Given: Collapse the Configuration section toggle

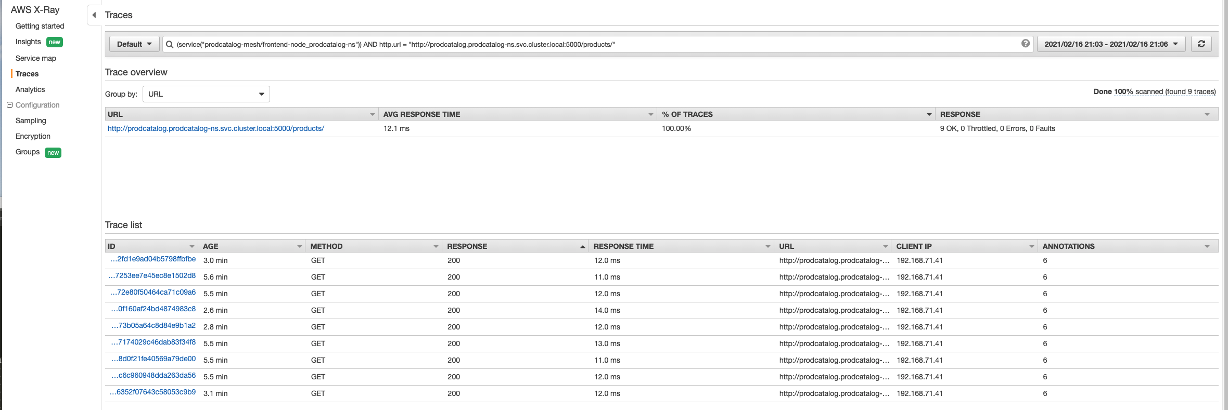Looking at the screenshot, I should point(9,105).
